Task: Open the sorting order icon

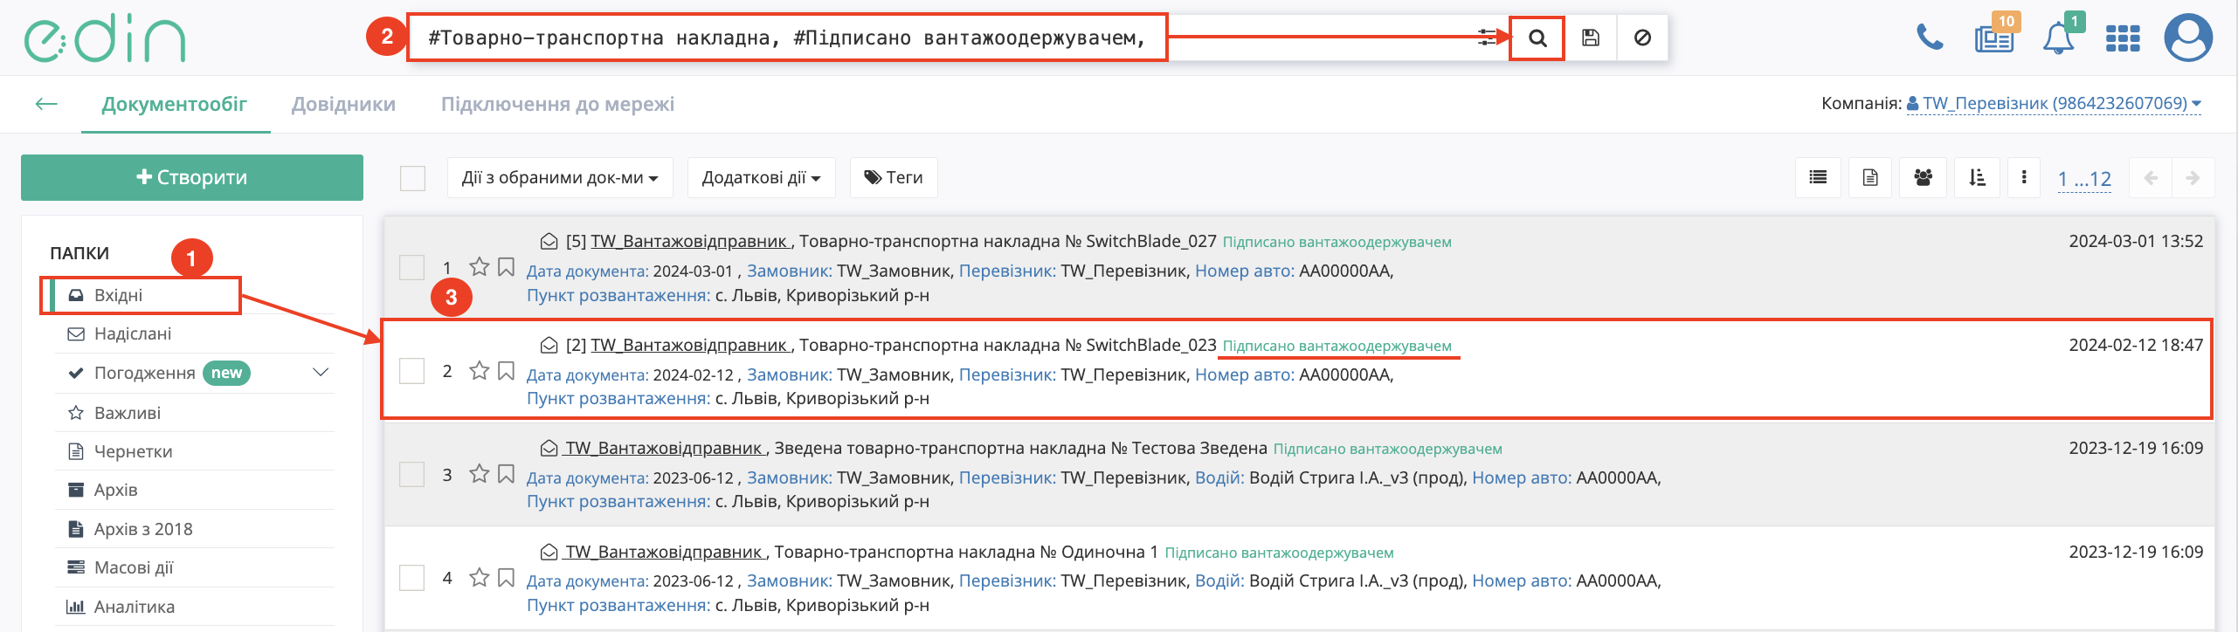Action: pos(1977,178)
